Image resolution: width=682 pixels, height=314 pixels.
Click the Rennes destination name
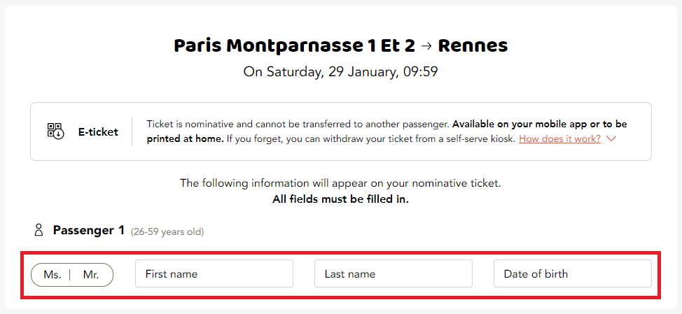(473, 46)
